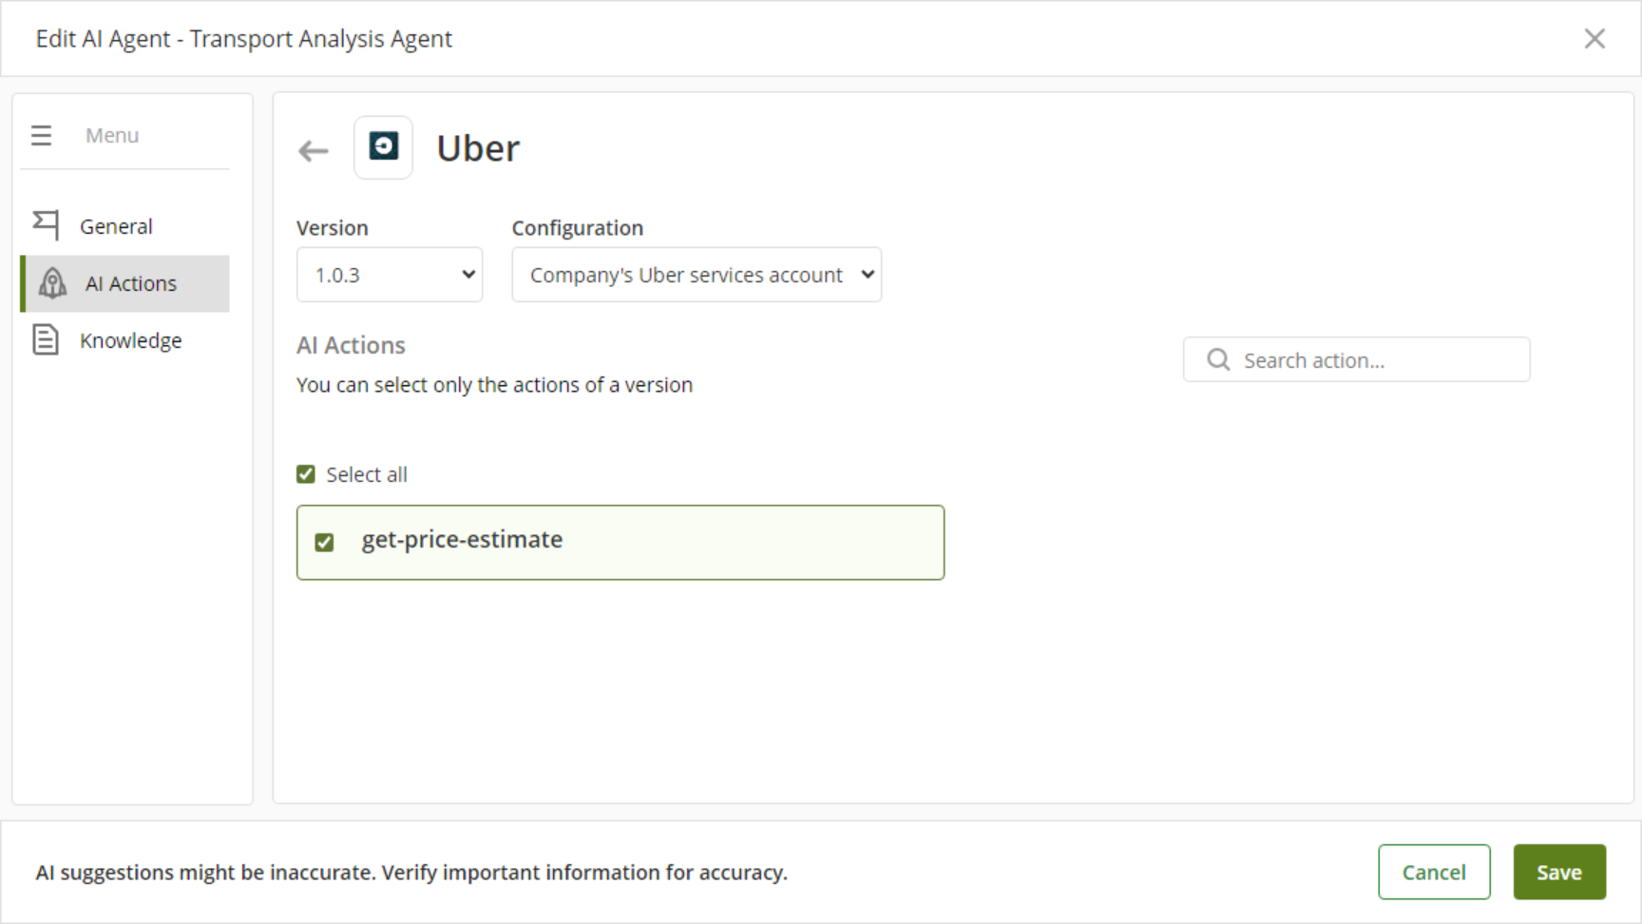Image resolution: width=1642 pixels, height=924 pixels.
Task: Click the Knowledge document icon
Action: (46, 339)
